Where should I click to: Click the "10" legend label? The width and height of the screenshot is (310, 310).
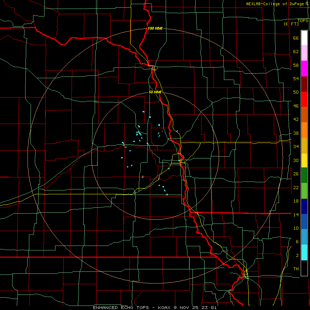point(296,228)
